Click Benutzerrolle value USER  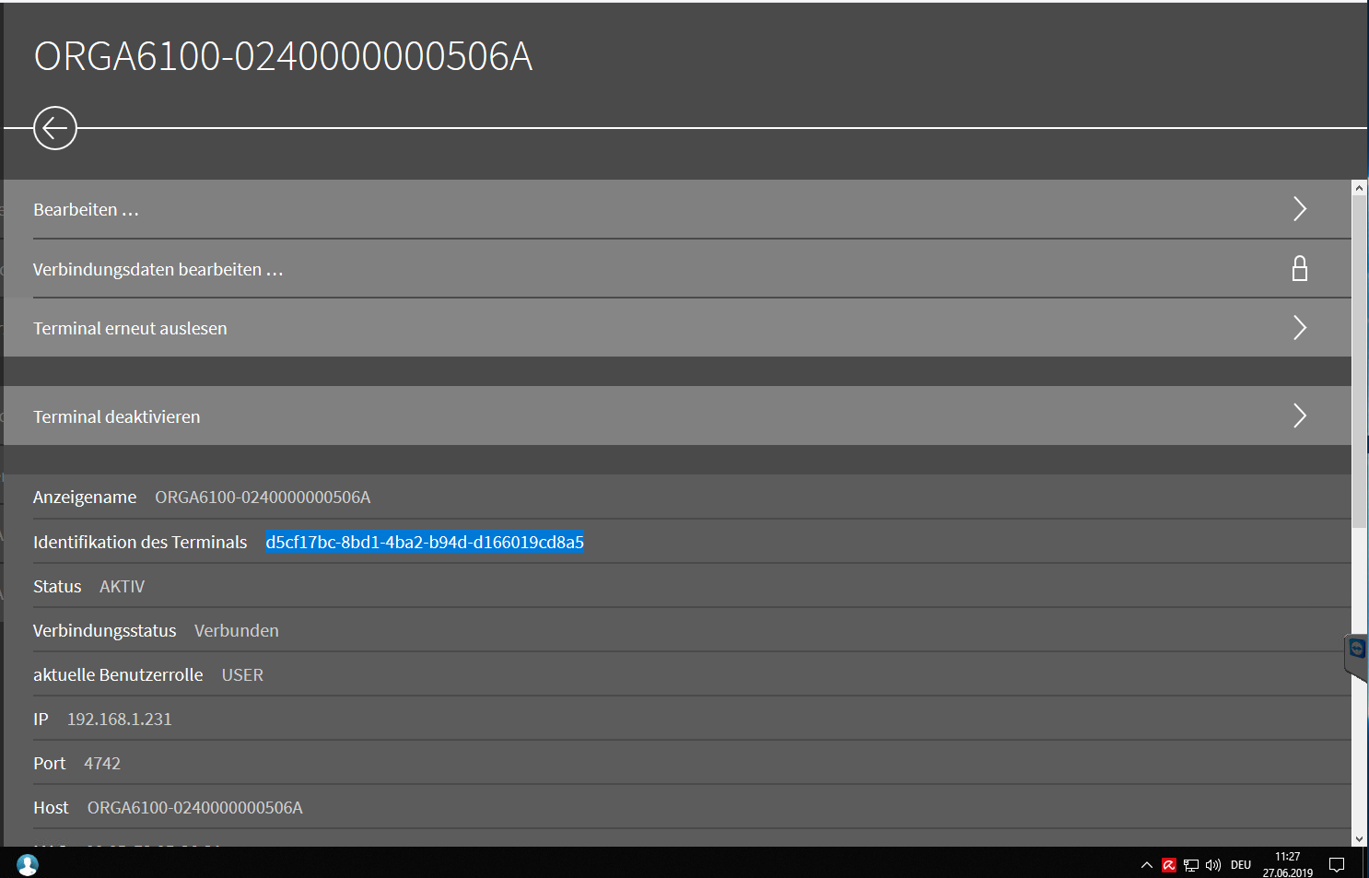tap(242, 675)
